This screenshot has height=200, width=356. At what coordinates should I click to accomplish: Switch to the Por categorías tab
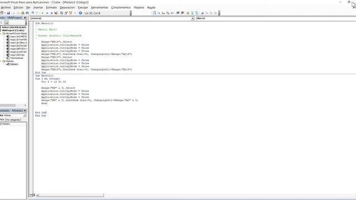point(13,120)
